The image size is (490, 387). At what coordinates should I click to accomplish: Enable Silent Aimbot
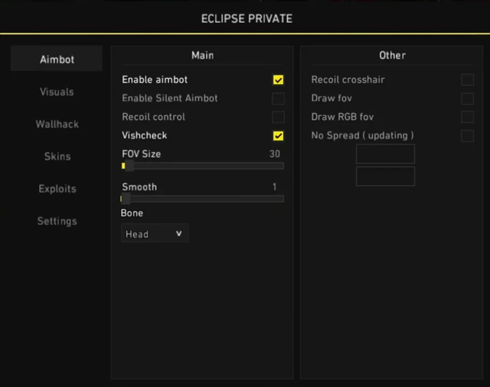(278, 98)
